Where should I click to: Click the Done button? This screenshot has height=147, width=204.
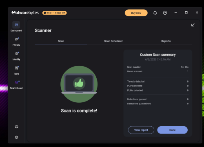pos(173,130)
